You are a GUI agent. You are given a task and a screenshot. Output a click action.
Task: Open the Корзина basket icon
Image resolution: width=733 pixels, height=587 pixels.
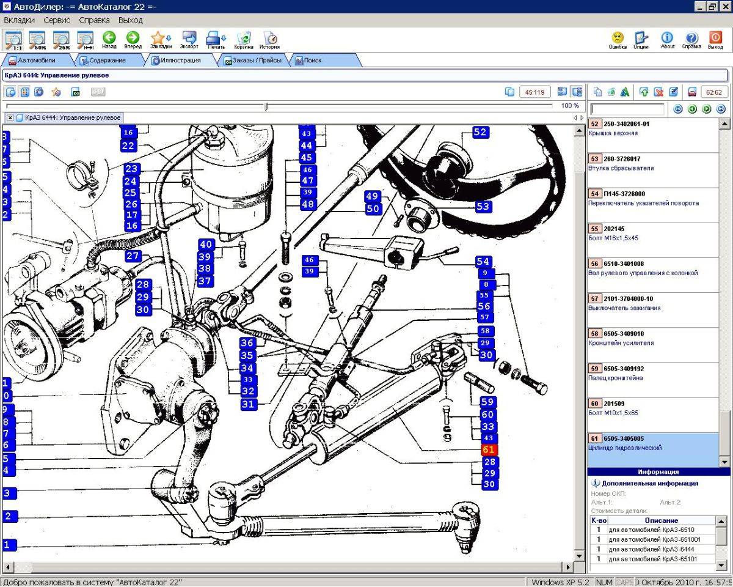click(x=244, y=40)
